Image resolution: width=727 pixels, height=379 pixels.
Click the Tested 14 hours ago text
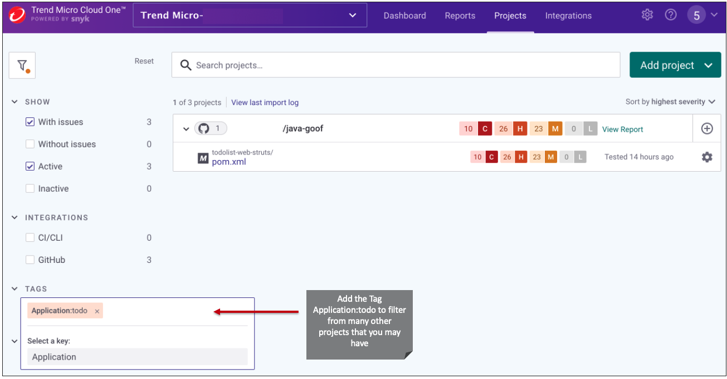coord(639,157)
